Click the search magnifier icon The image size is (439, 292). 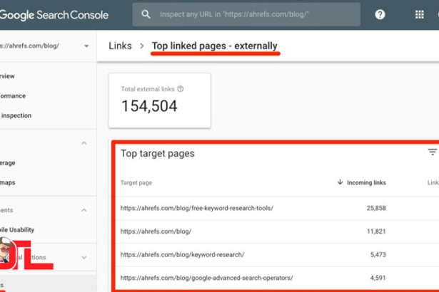click(x=146, y=14)
